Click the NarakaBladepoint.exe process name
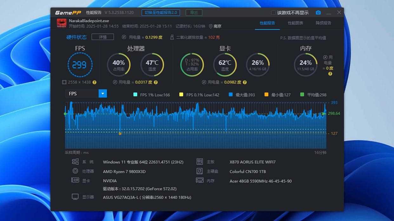 [89, 21]
